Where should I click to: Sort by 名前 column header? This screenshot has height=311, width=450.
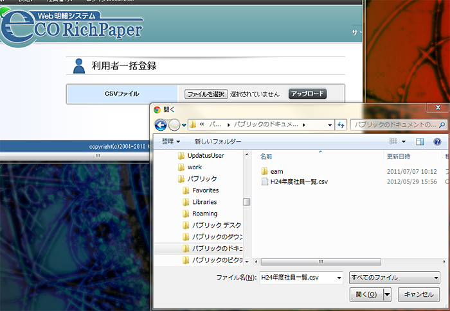click(265, 156)
